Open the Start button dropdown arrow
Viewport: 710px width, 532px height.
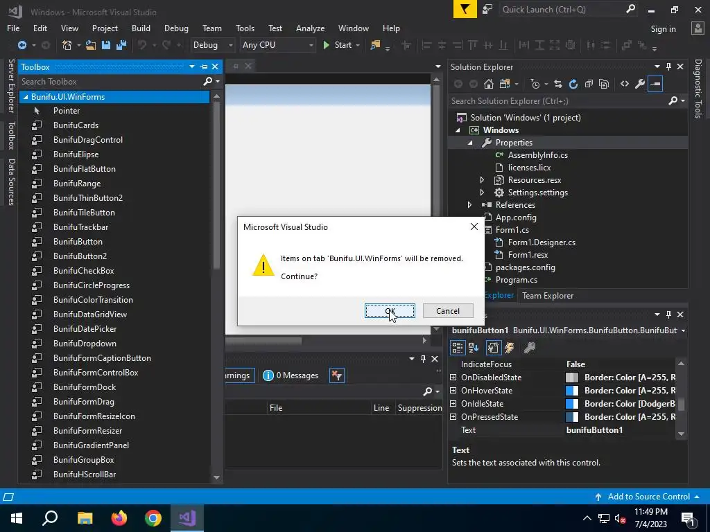(358, 45)
